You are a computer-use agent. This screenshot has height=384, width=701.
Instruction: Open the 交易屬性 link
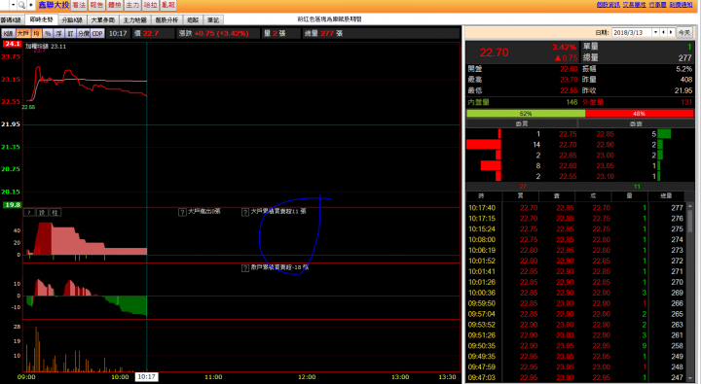tap(634, 5)
